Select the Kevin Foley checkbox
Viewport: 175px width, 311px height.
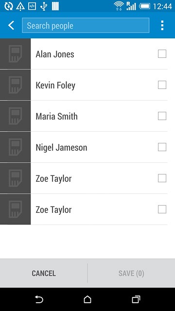click(162, 85)
